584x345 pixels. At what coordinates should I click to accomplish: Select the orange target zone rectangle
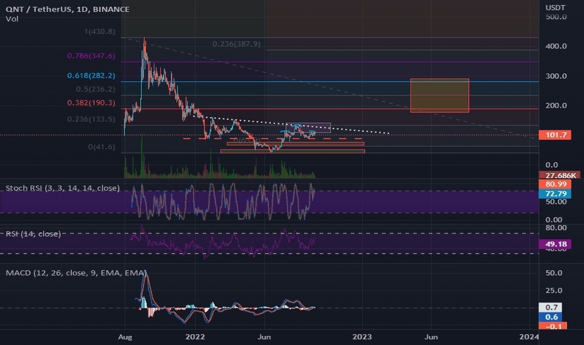pos(439,95)
